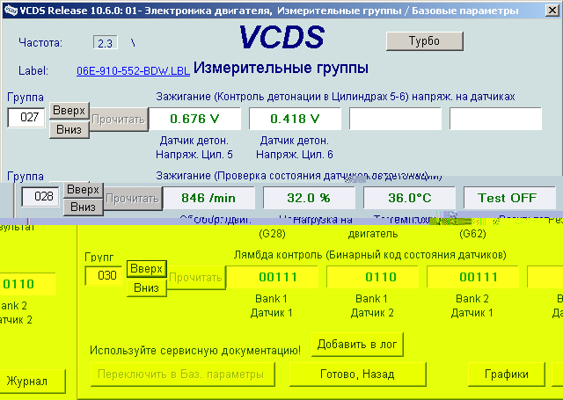This screenshot has height=400, width=563.
Task: Click the Готово, Назад button
Action: (358, 375)
